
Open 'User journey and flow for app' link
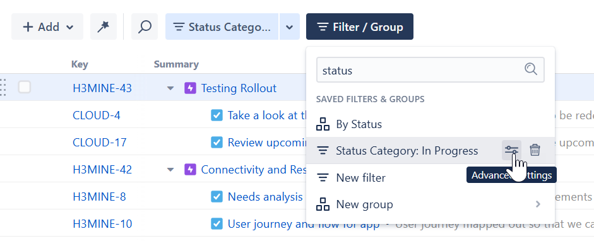click(x=304, y=224)
